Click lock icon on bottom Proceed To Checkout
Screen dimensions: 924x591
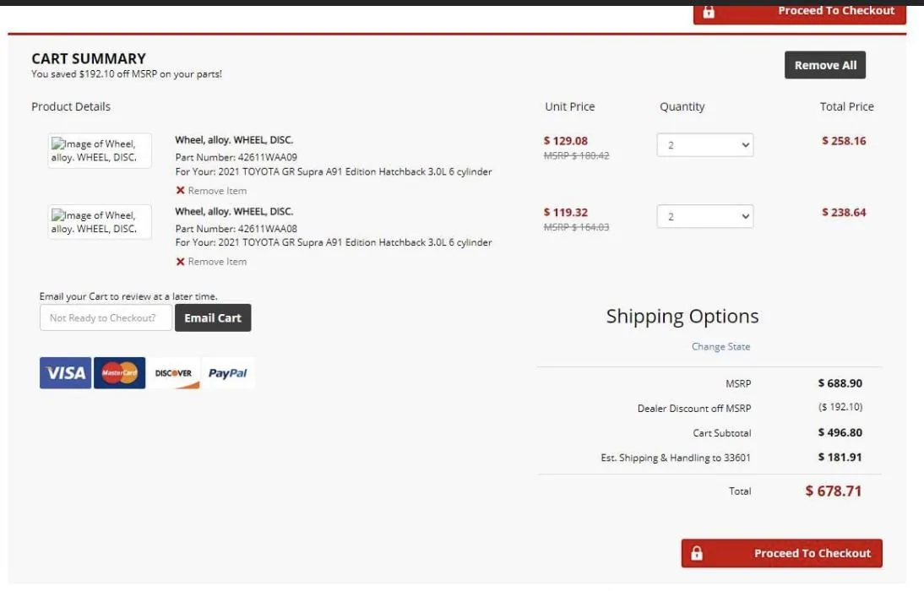pyautogui.click(x=697, y=553)
